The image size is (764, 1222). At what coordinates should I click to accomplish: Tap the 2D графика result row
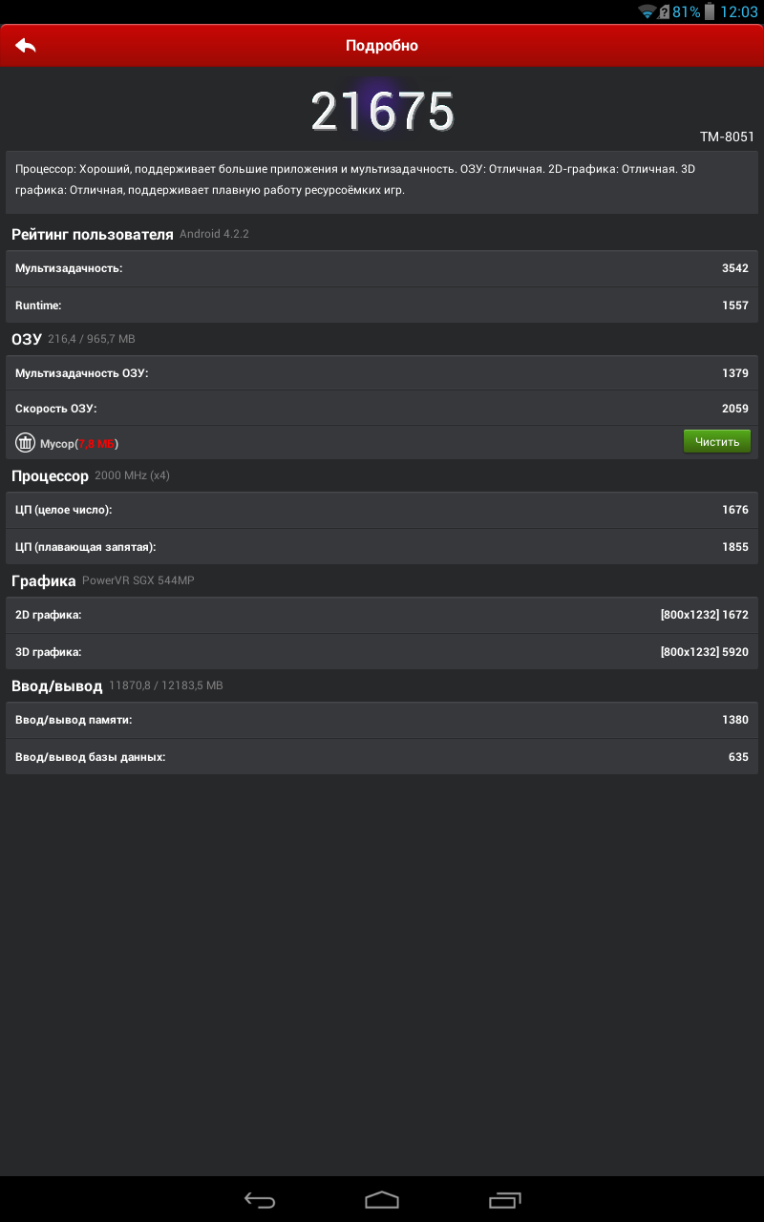click(382, 615)
